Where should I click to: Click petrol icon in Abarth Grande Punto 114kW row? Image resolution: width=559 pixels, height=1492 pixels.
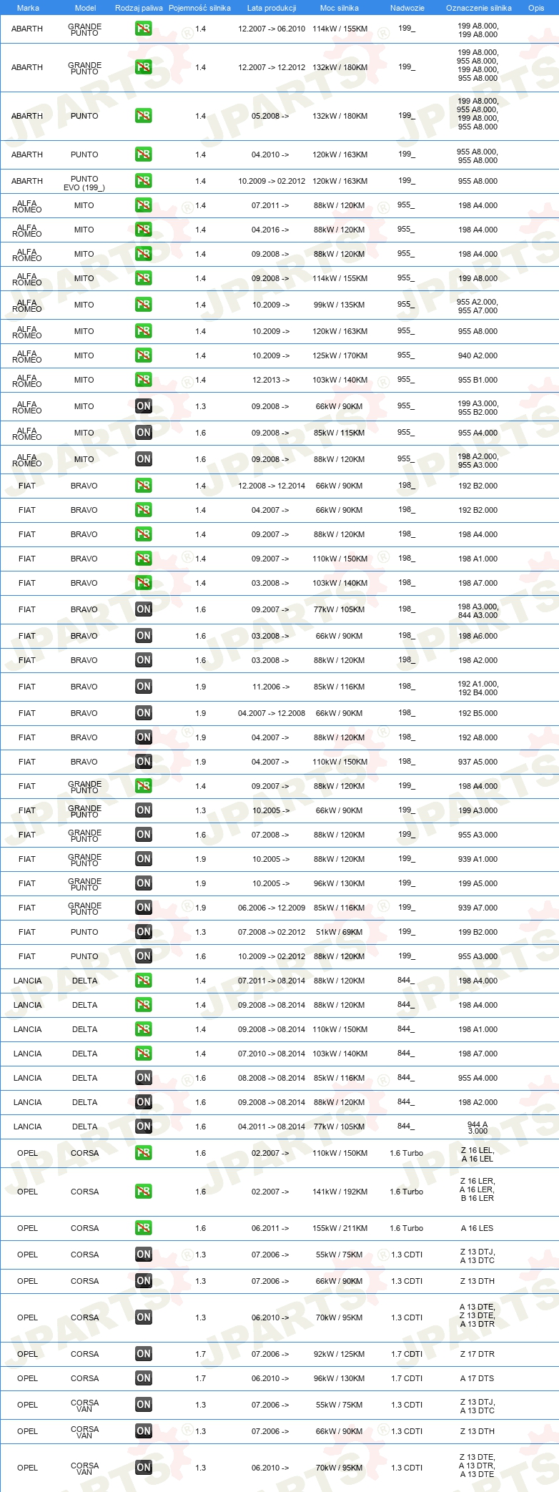(x=144, y=29)
